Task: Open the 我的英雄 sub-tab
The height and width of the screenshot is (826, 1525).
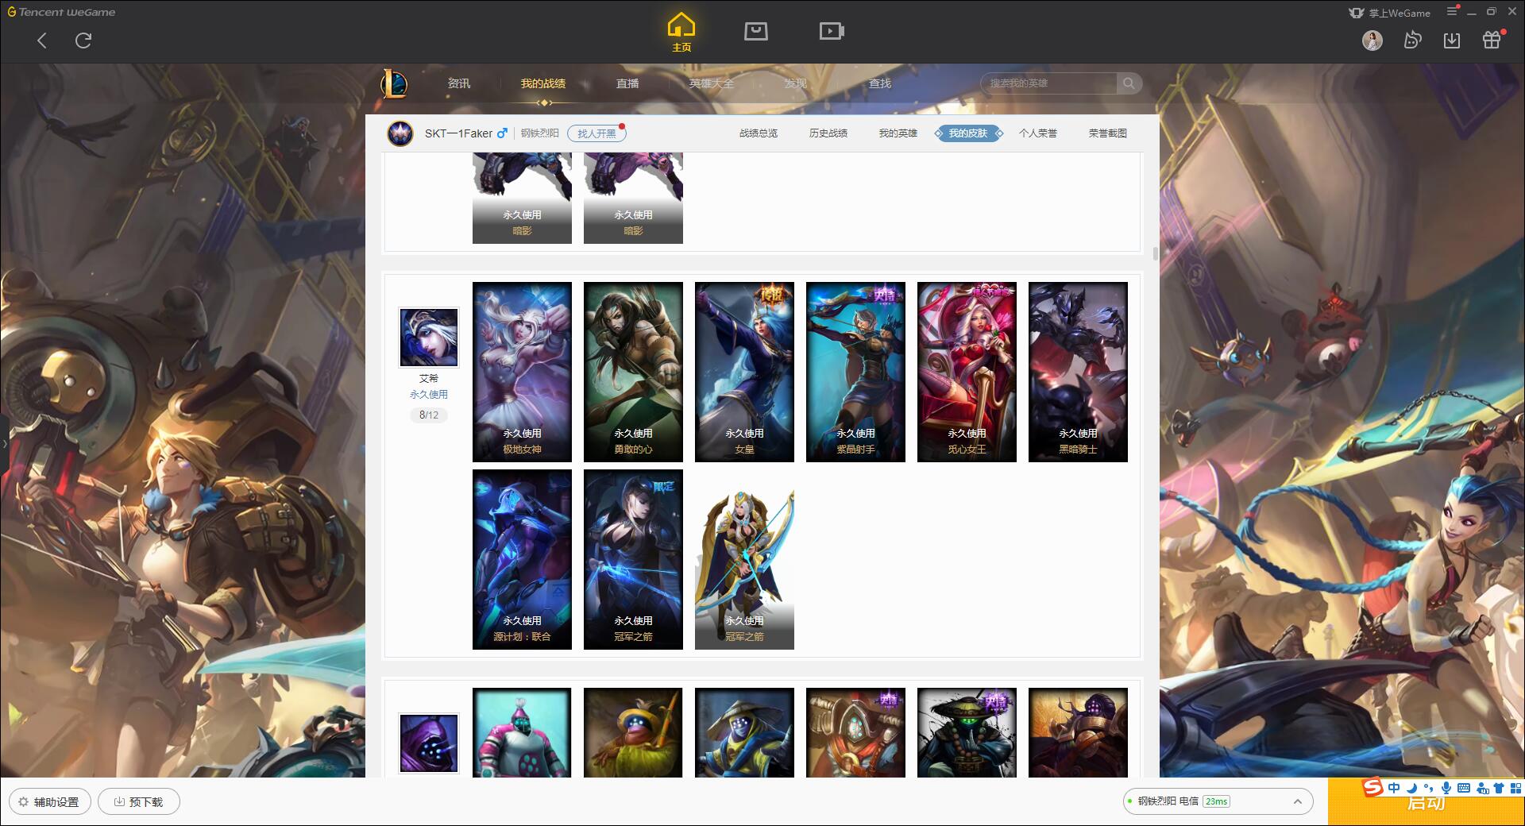Action: tap(898, 133)
